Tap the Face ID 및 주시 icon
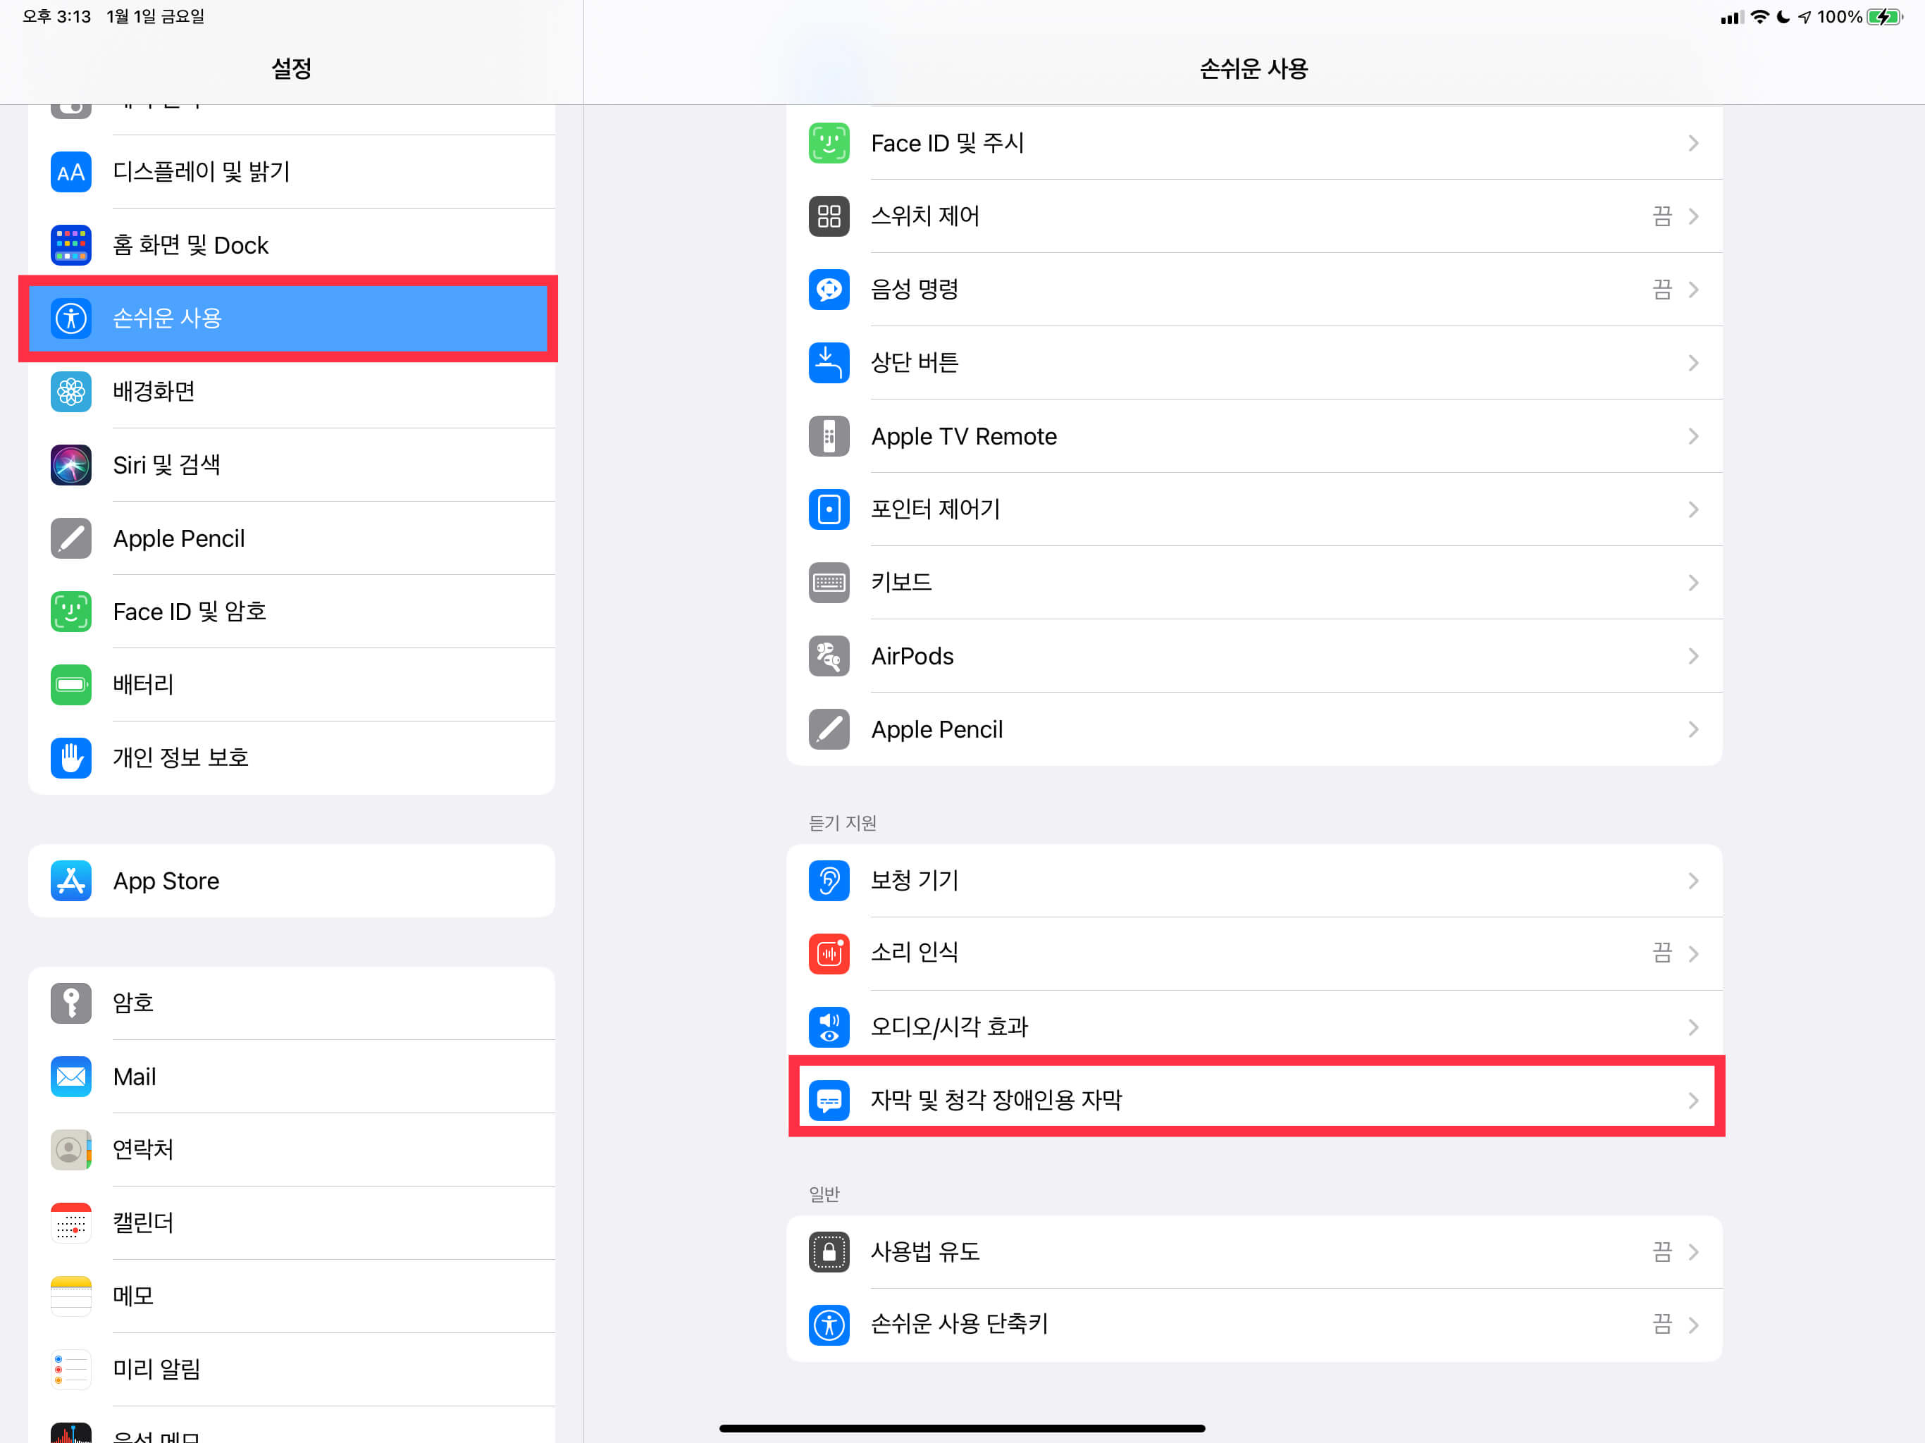 pos(829,143)
